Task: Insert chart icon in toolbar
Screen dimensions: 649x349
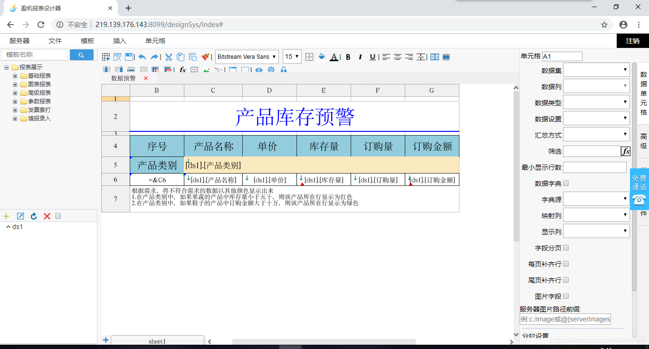Action: [194, 70]
